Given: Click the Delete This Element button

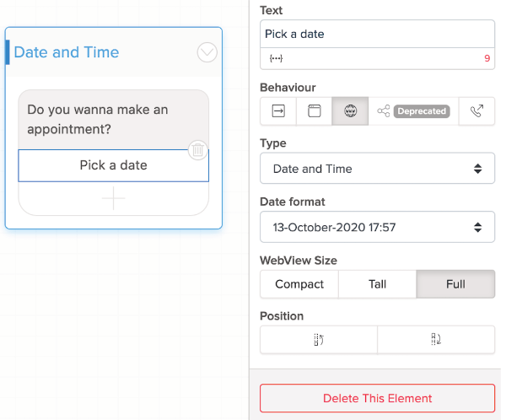Looking at the screenshot, I should point(377,398).
